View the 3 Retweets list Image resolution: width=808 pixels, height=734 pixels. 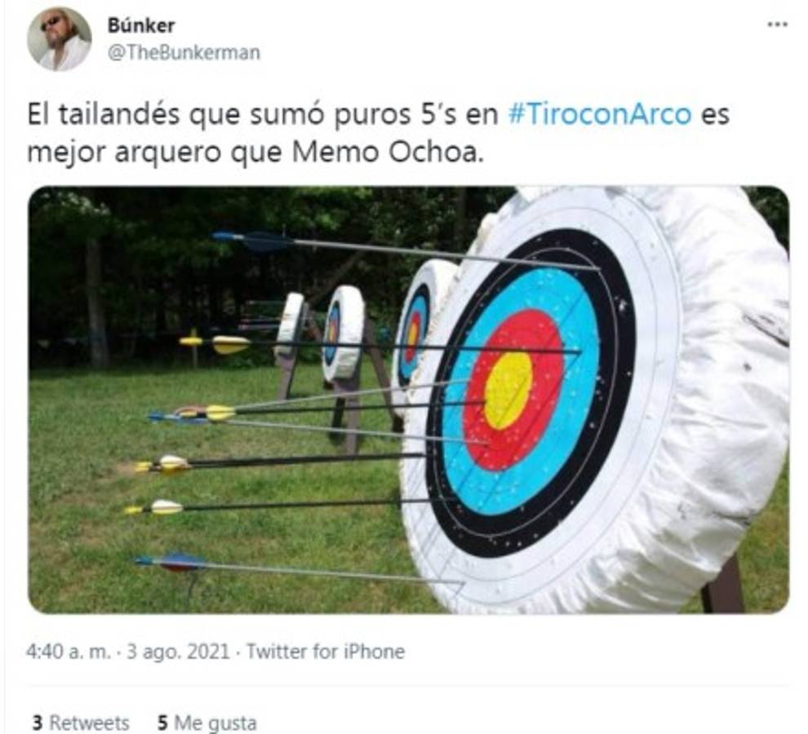[x=80, y=723]
